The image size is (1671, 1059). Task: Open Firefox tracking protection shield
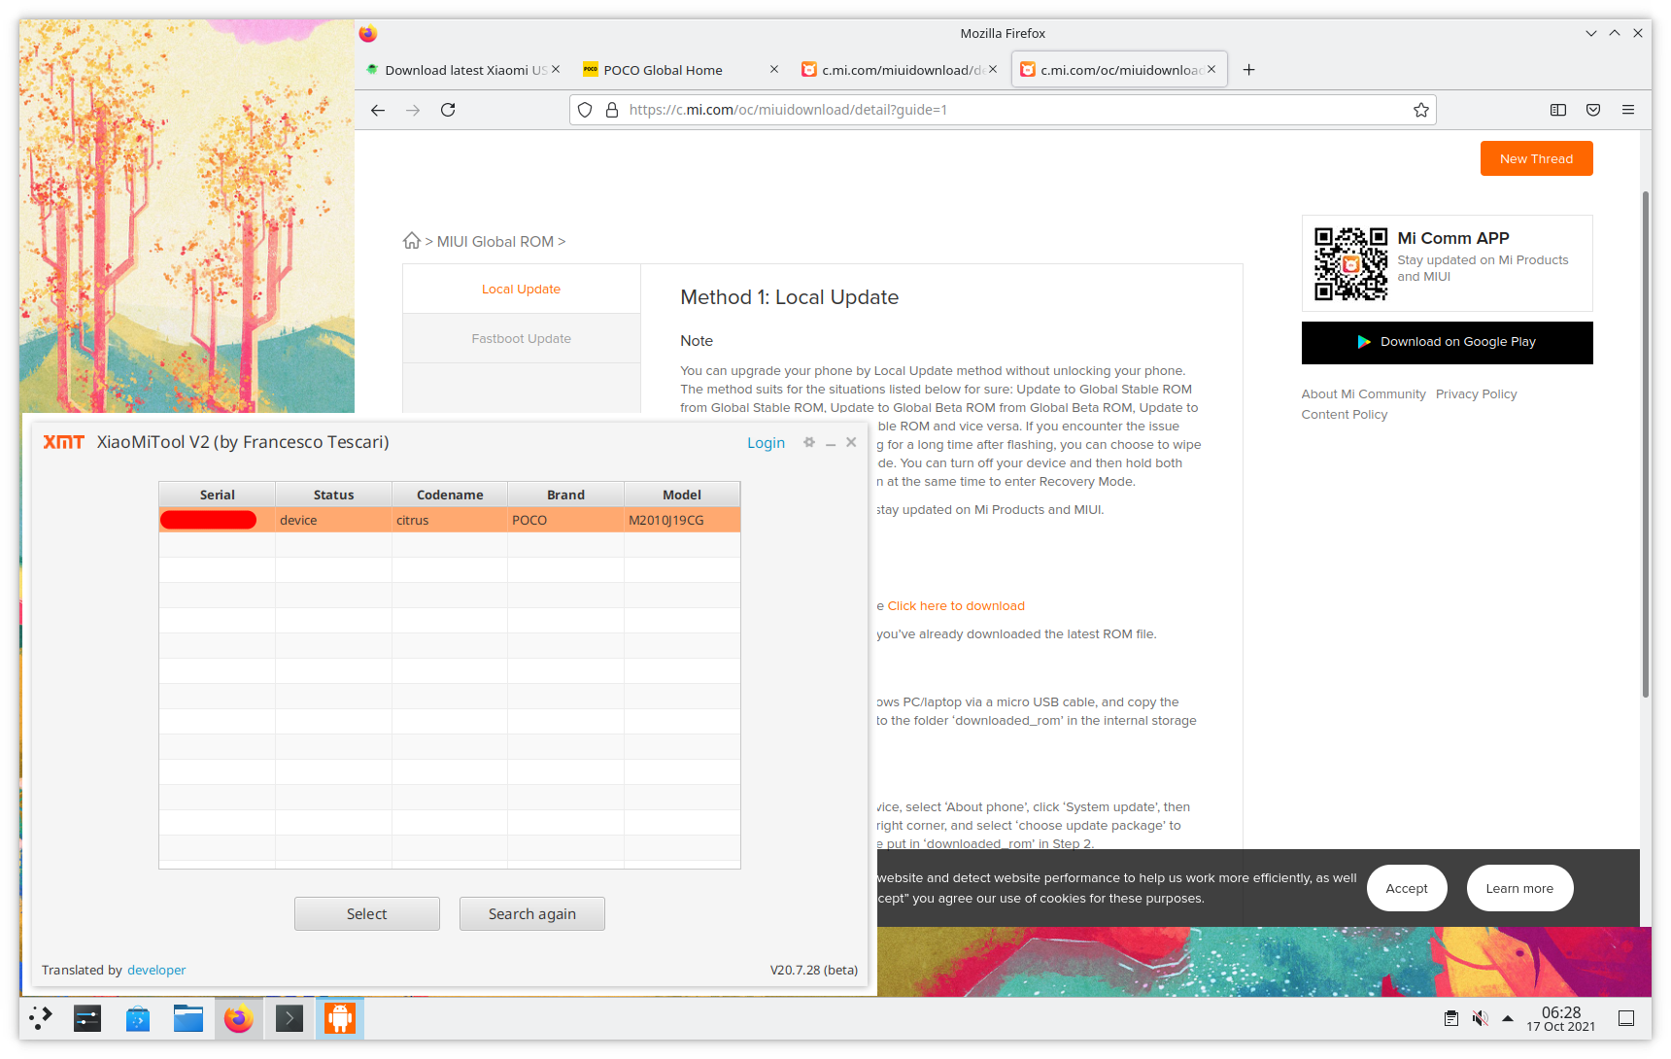585,110
